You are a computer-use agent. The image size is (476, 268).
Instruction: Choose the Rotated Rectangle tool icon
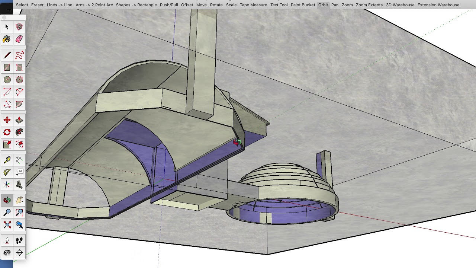tap(19, 67)
